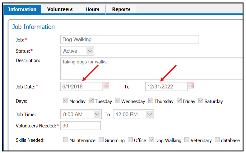The width and height of the screenshot is (246, 153).
Task: Open the 12:00 PM end time dropdown
Action: (133, 114)
